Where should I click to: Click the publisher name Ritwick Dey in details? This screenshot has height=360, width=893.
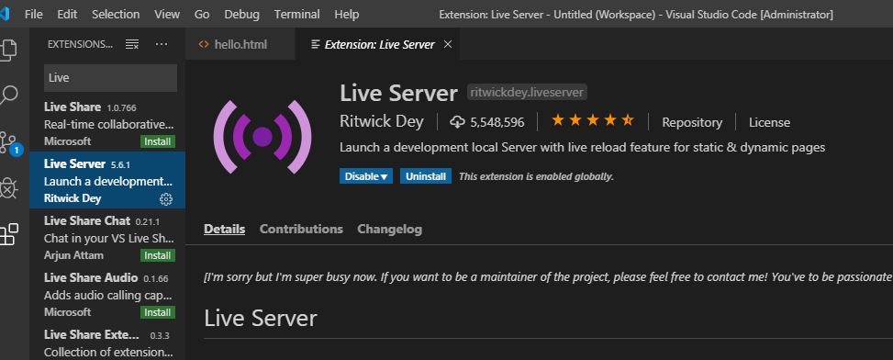coord(382,121)
